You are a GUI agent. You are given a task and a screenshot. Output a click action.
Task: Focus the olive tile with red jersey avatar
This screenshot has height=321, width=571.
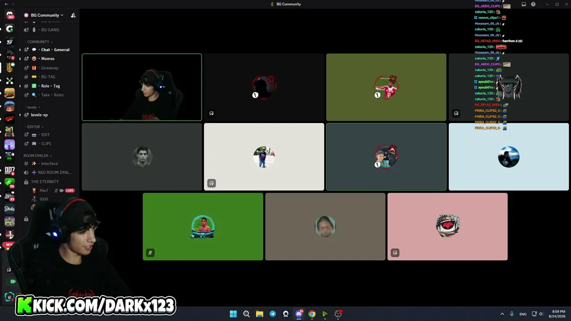[386, 87]
